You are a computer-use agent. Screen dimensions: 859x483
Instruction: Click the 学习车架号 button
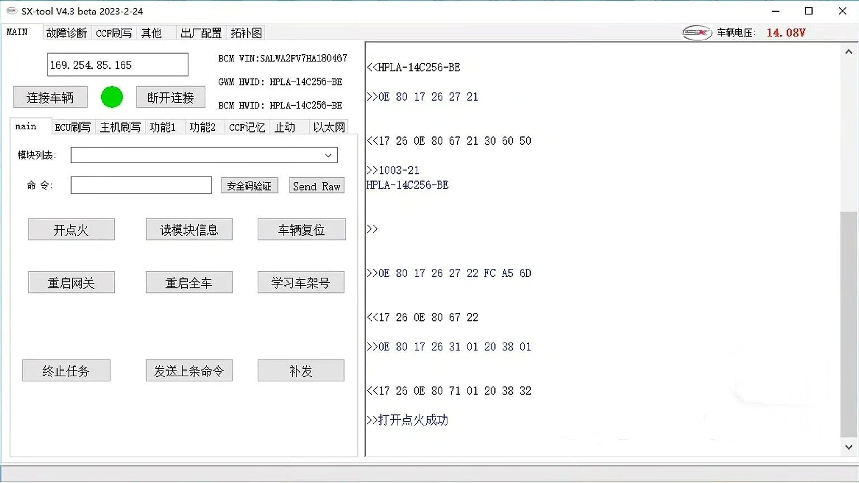coord(301,282)
